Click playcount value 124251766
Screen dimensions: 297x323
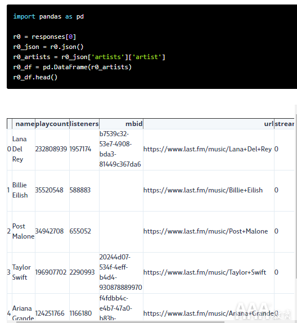tap(50, 313)
